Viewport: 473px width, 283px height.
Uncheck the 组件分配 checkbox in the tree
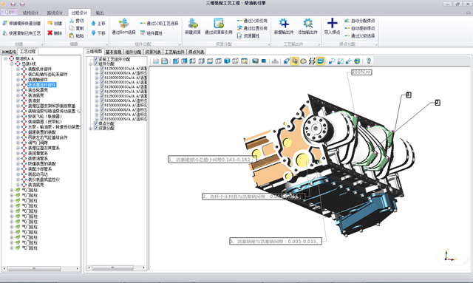96,64
